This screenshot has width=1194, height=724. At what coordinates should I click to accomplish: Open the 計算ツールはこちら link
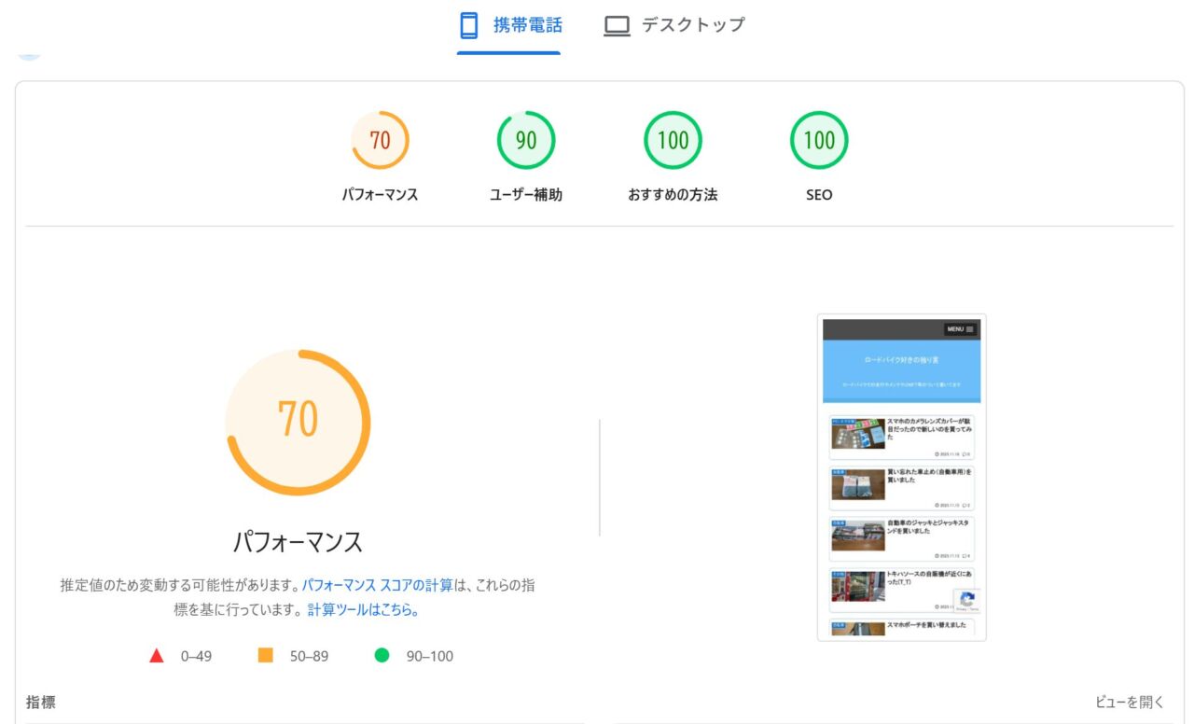[363, 610]
